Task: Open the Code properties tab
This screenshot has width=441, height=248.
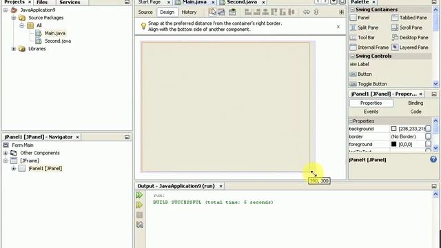Action: (416, 112)
